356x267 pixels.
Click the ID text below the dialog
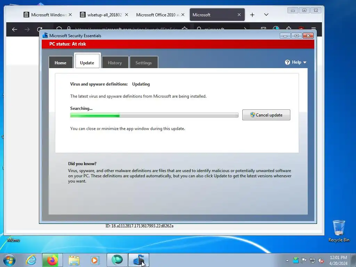(139, 226)
